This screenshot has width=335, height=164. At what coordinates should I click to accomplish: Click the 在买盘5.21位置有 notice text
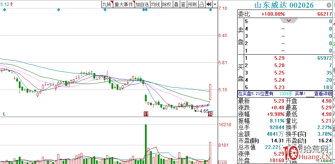[256, 94]
